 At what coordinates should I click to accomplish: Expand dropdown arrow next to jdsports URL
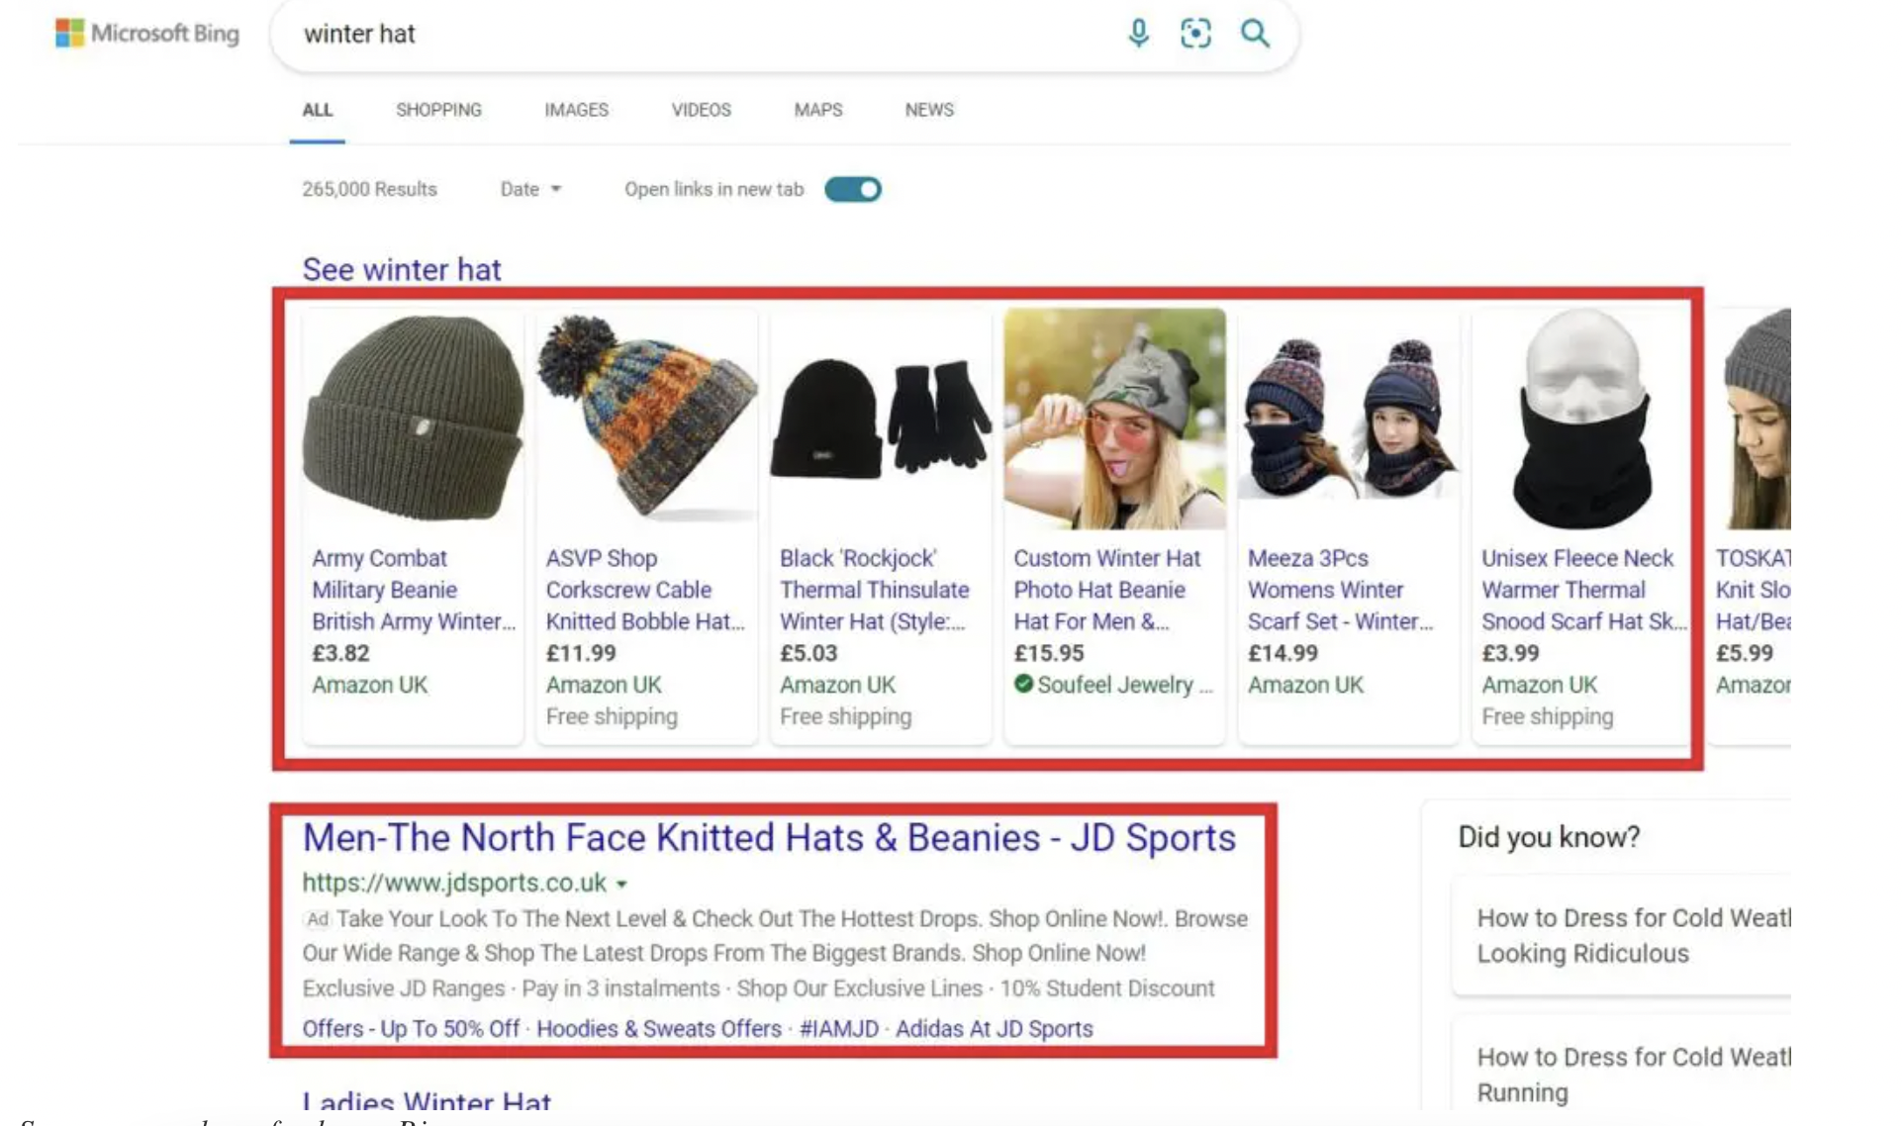point(621,884)
